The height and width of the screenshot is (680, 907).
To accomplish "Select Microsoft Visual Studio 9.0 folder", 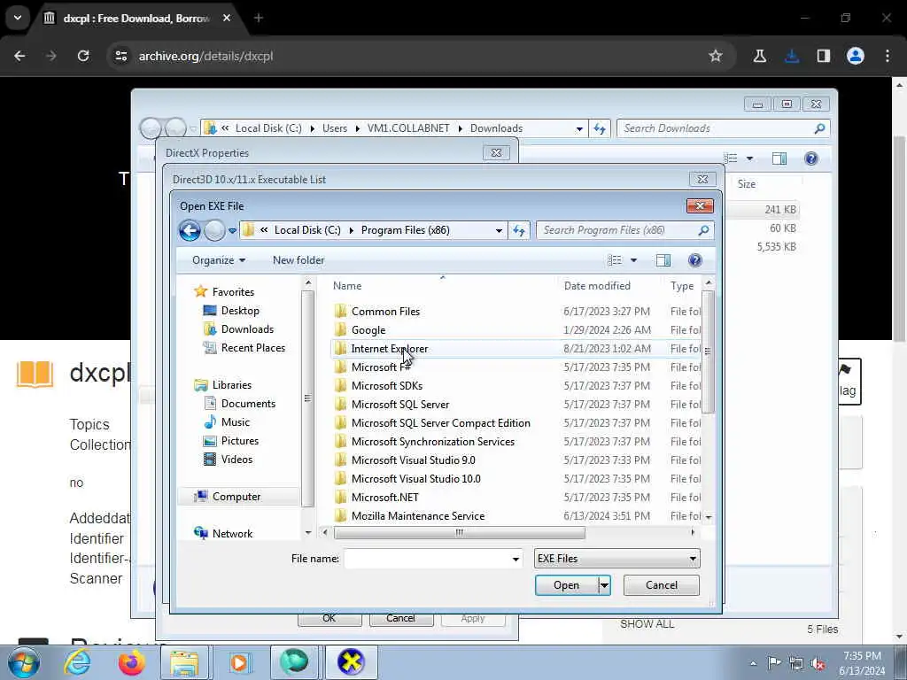I will coord(413,460).
